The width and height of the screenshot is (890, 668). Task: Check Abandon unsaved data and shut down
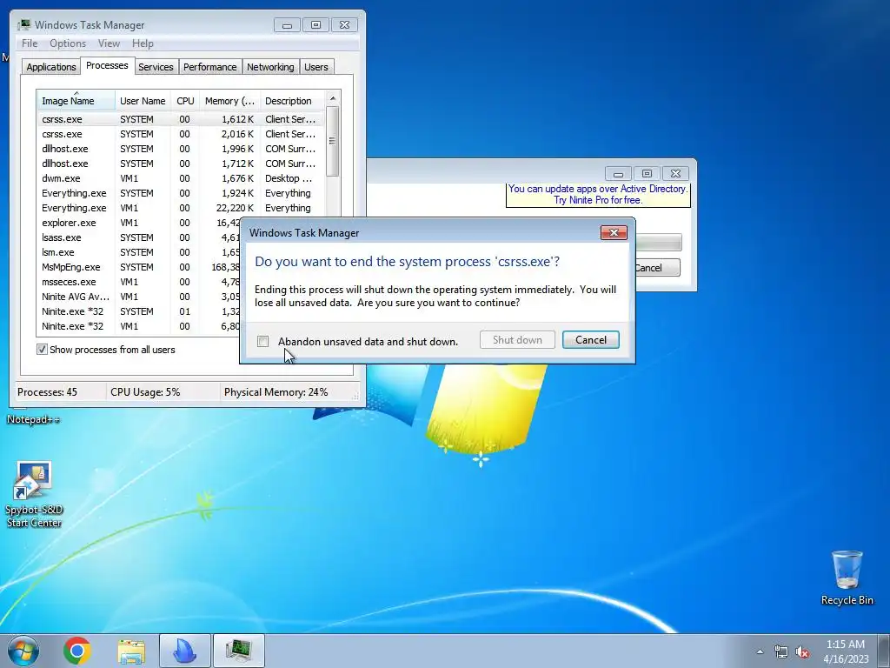[262, 341]
